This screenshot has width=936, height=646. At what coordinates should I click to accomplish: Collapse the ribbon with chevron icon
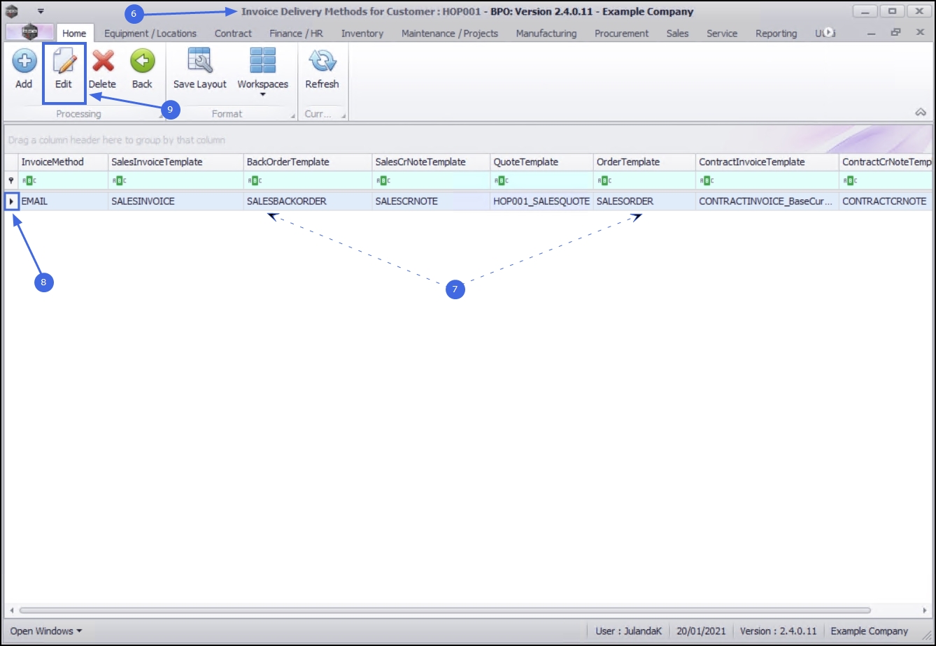pyautogui.click(x=920, y=113)
